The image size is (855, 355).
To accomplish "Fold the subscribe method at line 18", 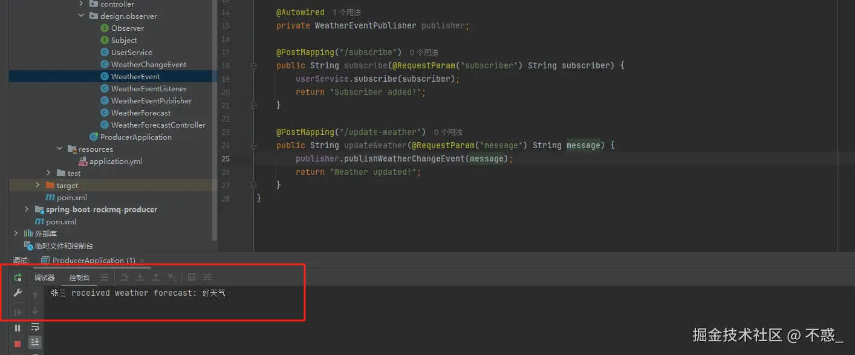I will pyautogui.click(x=254, y=65).
